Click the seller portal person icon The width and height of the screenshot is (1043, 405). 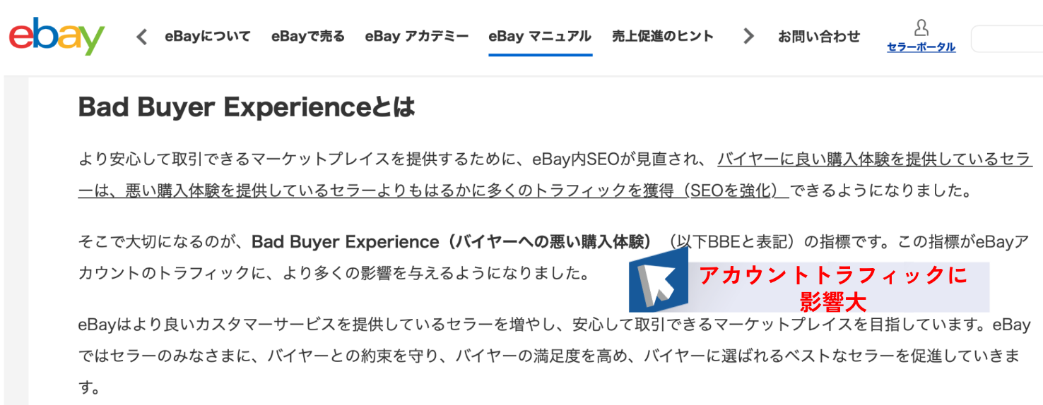click(921, 28)
